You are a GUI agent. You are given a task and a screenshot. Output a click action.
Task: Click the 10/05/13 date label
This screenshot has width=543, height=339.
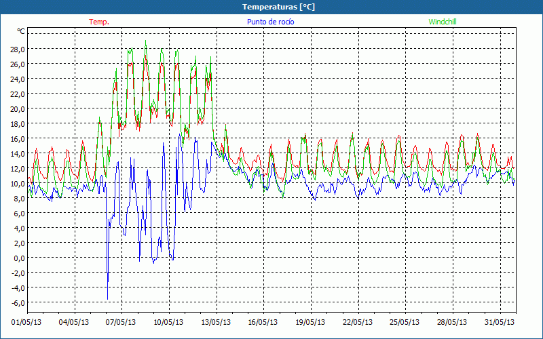168,322
